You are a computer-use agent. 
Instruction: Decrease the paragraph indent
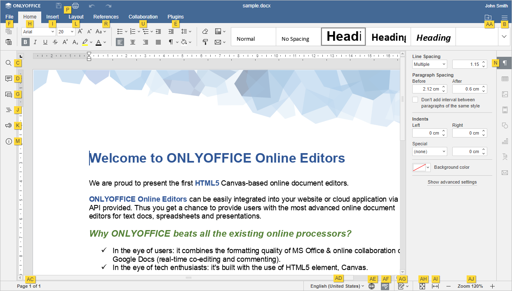point(158,31)
